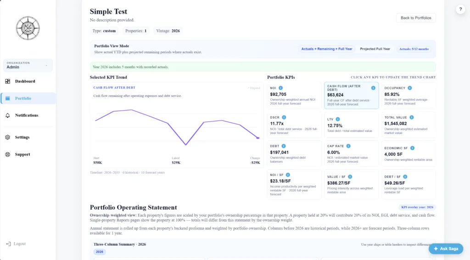This screenshot has height=260, width=470.
Task: Click the Change -$29K chart value
Action: coord(255,163)
